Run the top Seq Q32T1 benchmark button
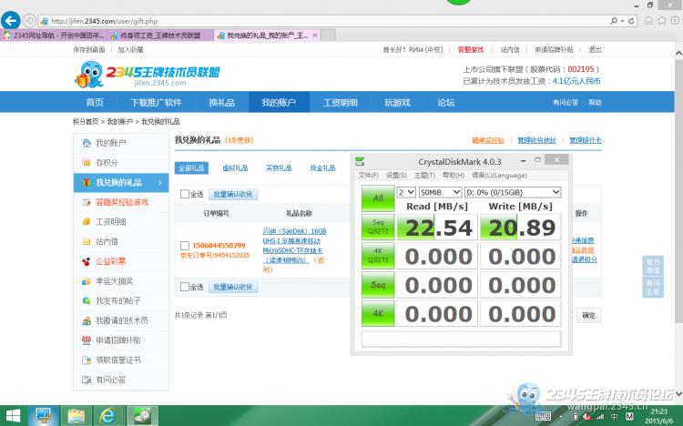The height and width of the screenshot is (426, 683). pos(378,227)
